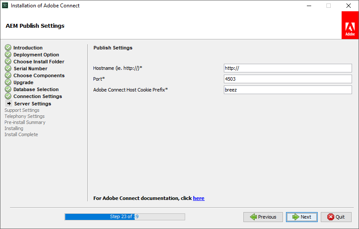Click the Serial Number checkmark icon
The height and width of the screenshot is (229, 359).
coord(8,69)
